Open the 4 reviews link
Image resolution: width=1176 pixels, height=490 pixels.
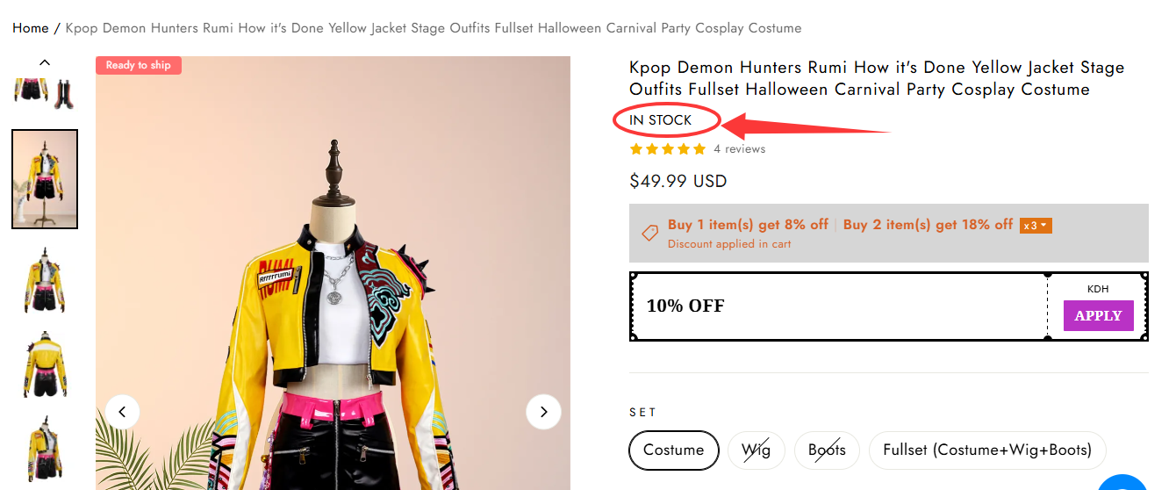[x=739, y=149]
